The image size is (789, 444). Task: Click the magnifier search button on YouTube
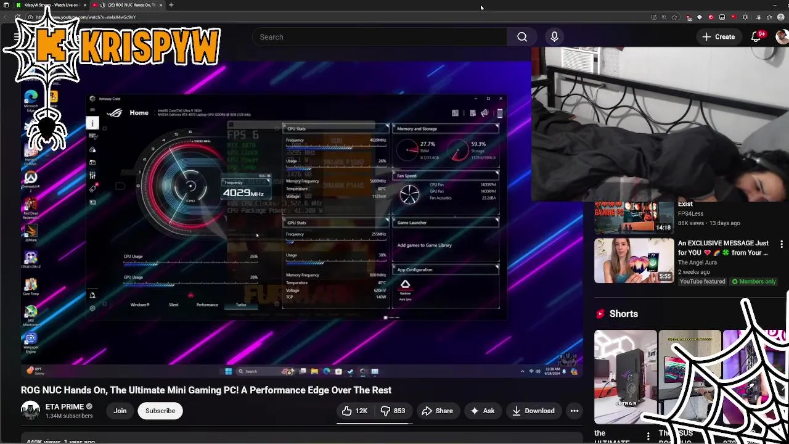click(522, 37)
